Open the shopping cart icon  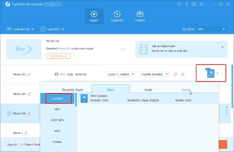click(x=179, y=4)
